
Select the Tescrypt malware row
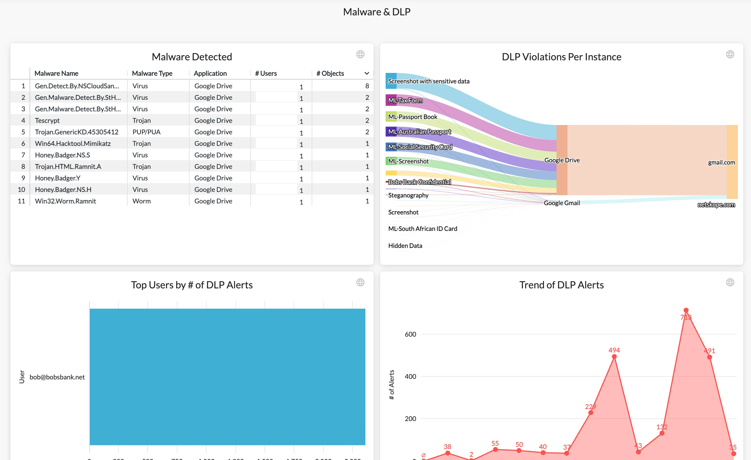tap(47, 121)
